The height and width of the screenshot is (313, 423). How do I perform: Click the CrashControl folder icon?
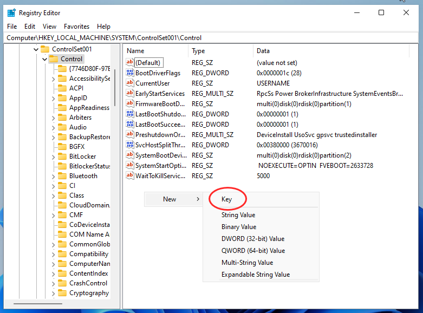coord(62,283)
